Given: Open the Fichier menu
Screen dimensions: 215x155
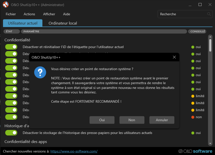Looking at the screenshot, I should coord(11,14).
